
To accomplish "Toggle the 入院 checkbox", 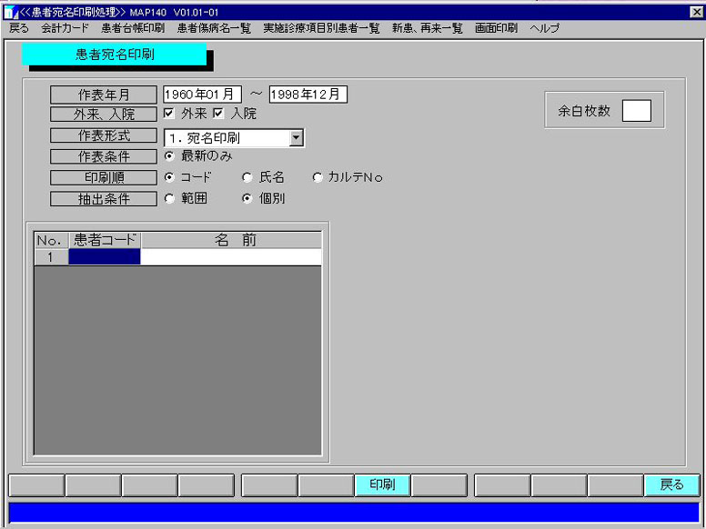I will [218, 114].
